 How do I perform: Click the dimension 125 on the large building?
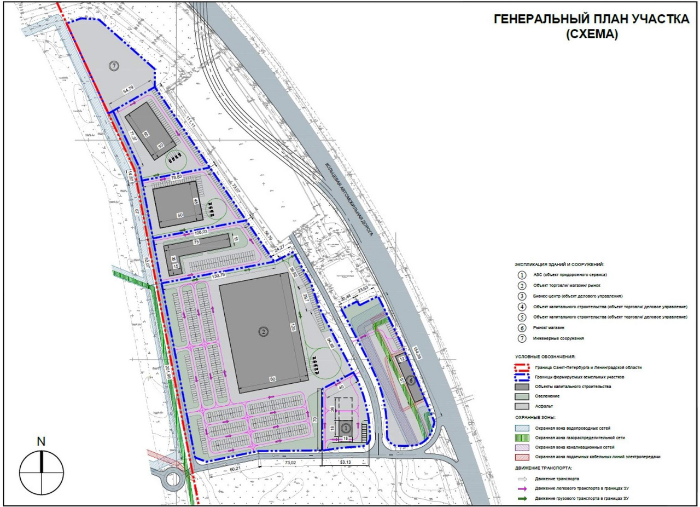(x=293, y=328)
